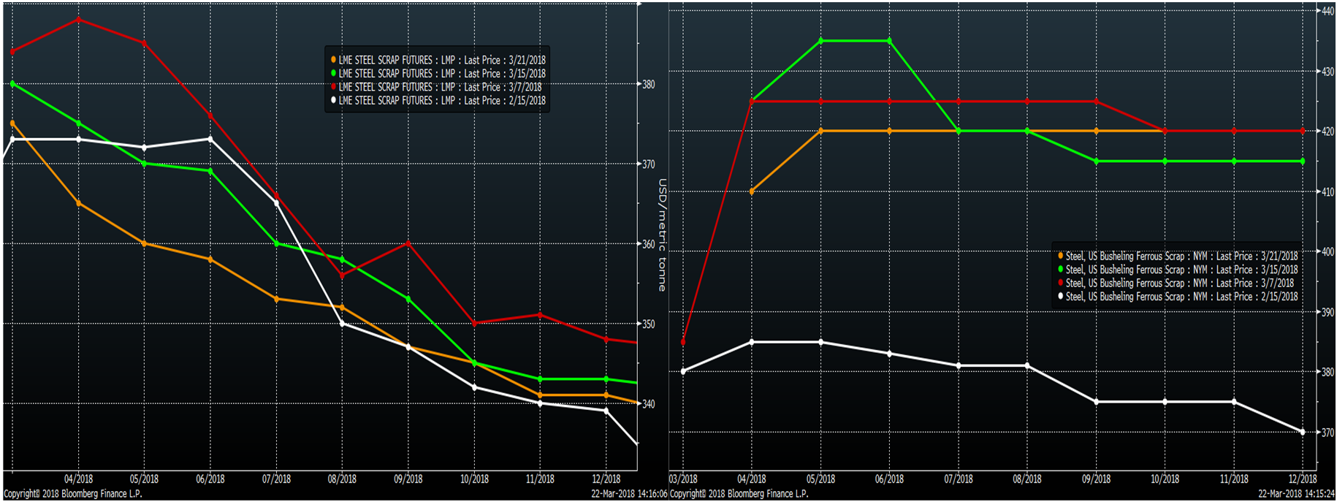The width and height of the screenshot is (1337, 502).
Task: Click 440 label on right chart's y-axis
Action: click(1327, 11)
